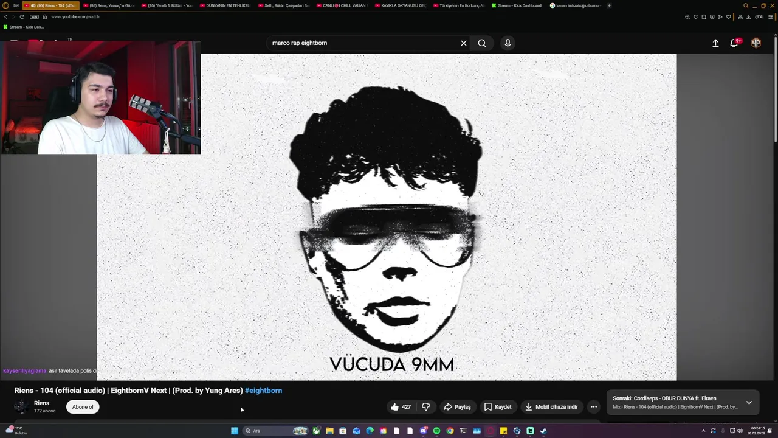Open Xbox app from the taskbar
The height and width of the screenshot is (438, 778).
point(317,431)
